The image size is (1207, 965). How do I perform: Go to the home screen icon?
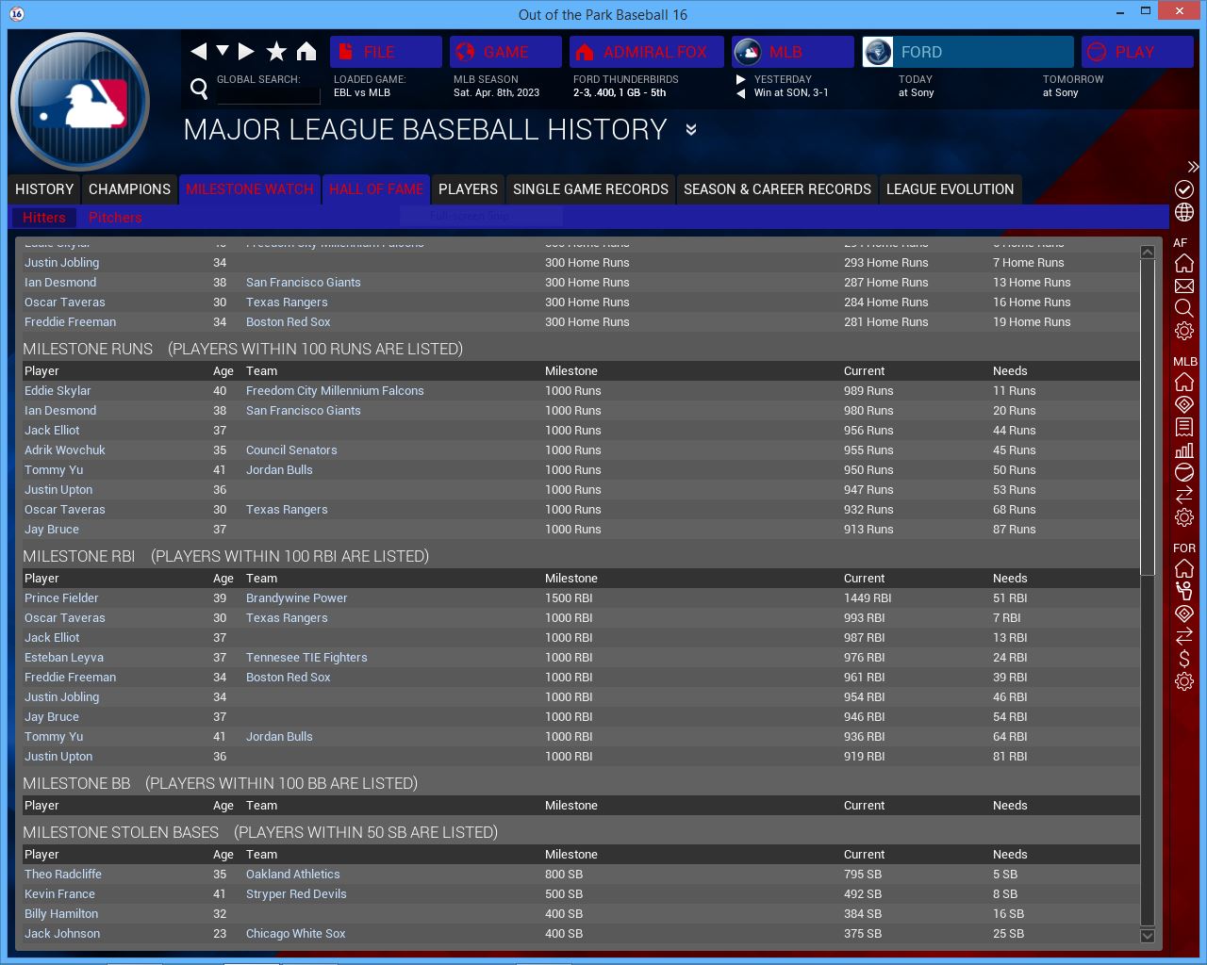306,52
